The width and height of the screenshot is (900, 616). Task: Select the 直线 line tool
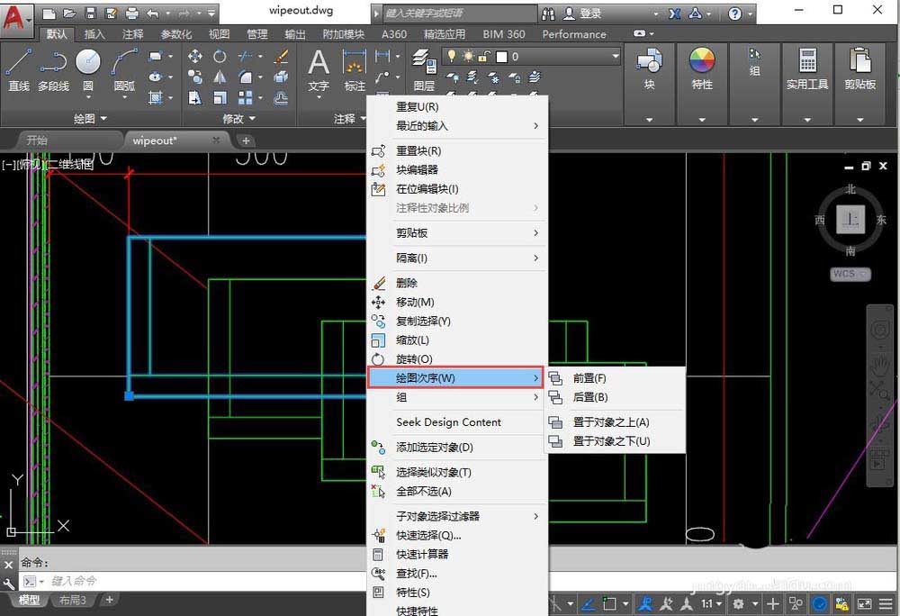tap(18, 70)
